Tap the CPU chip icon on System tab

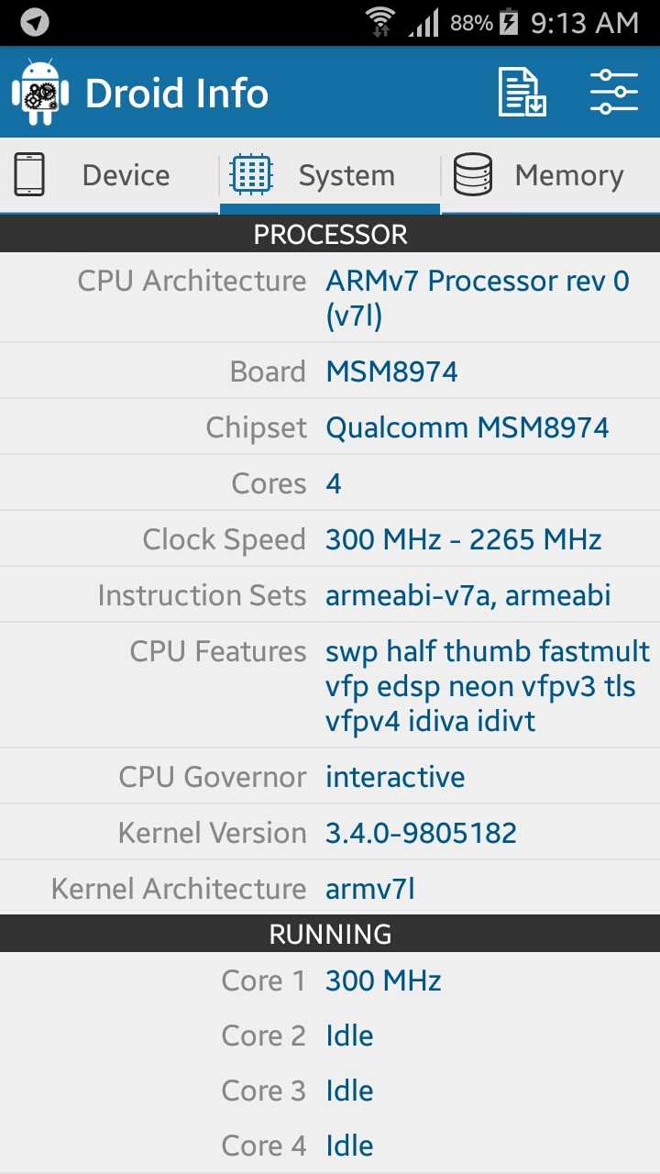[251, 174]
